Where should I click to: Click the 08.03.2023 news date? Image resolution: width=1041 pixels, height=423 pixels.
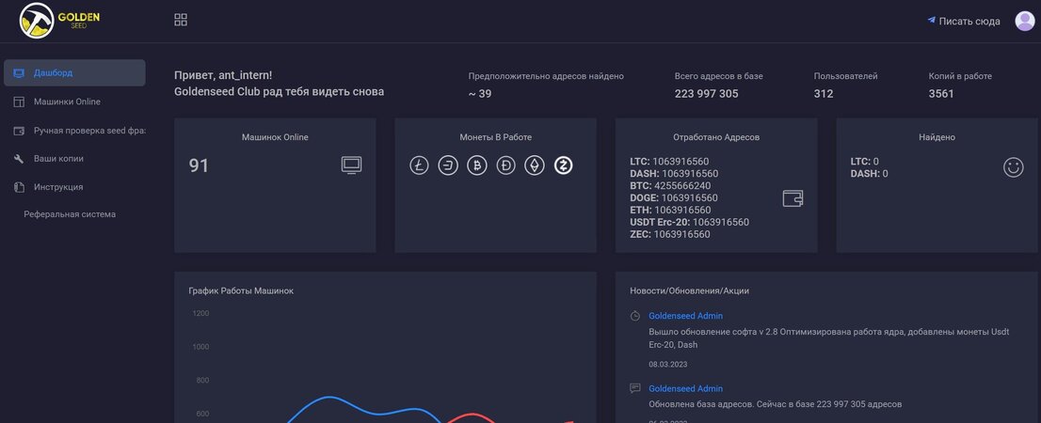[x=668, y=364]
